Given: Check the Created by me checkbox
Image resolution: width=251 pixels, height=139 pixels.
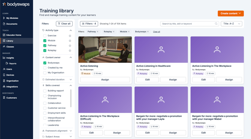Looking at the screenshot, I should [x=45, y=68].
